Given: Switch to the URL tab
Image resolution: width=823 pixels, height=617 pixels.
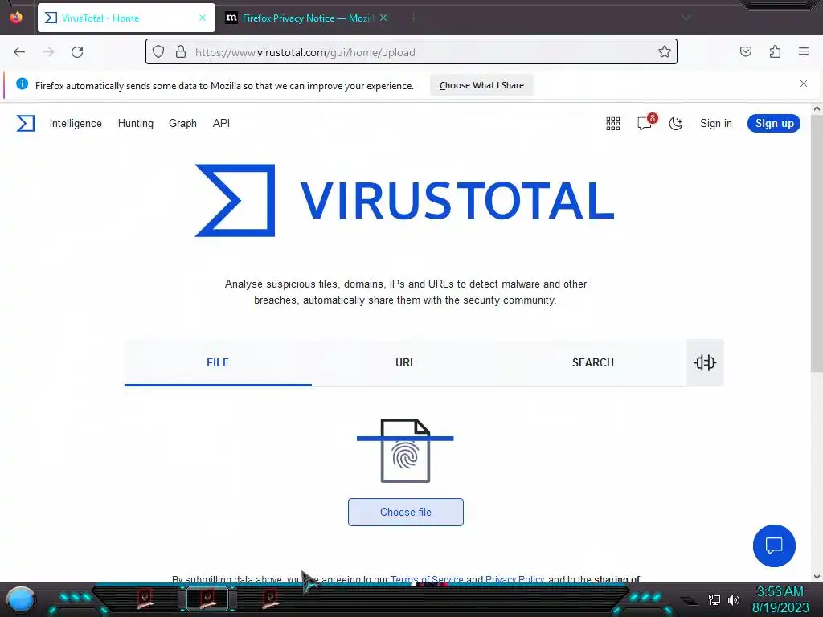Looking at the screenshot, I should coord(405,362).
